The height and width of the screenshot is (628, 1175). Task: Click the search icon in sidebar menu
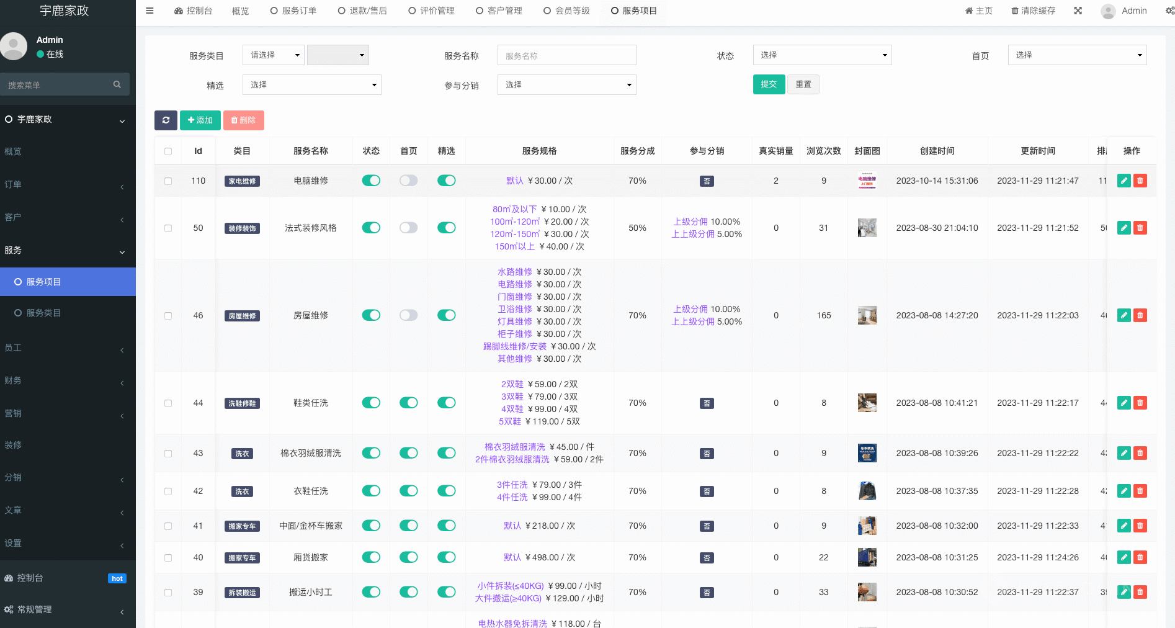[x=117, y=84]
